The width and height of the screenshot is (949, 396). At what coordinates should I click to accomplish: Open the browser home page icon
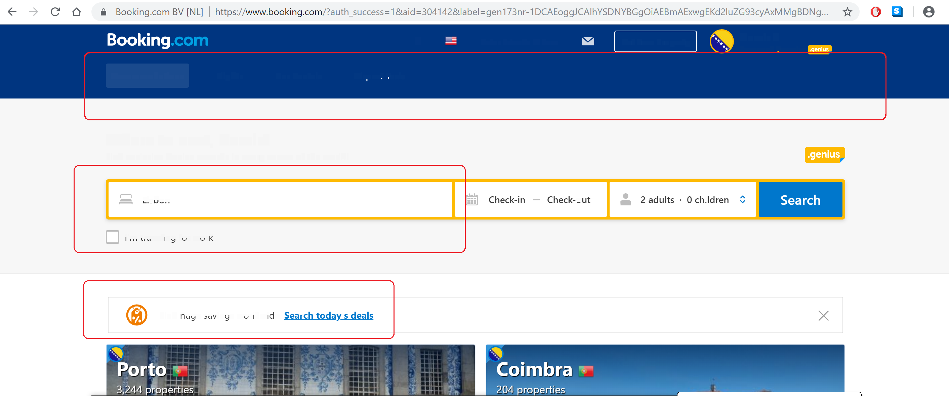77,12
